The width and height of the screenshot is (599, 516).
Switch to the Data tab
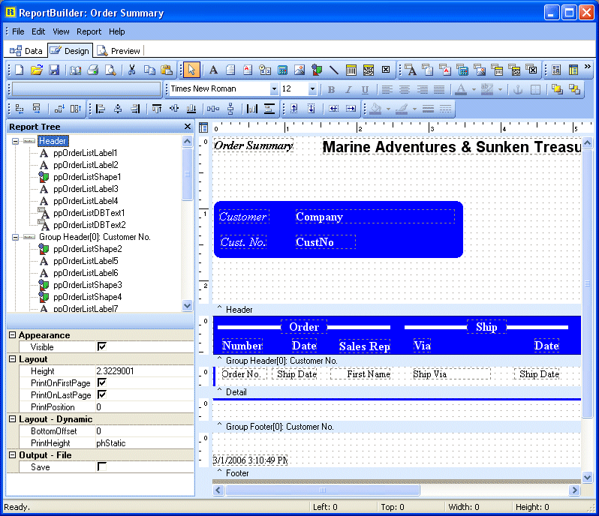pos(26,51)
